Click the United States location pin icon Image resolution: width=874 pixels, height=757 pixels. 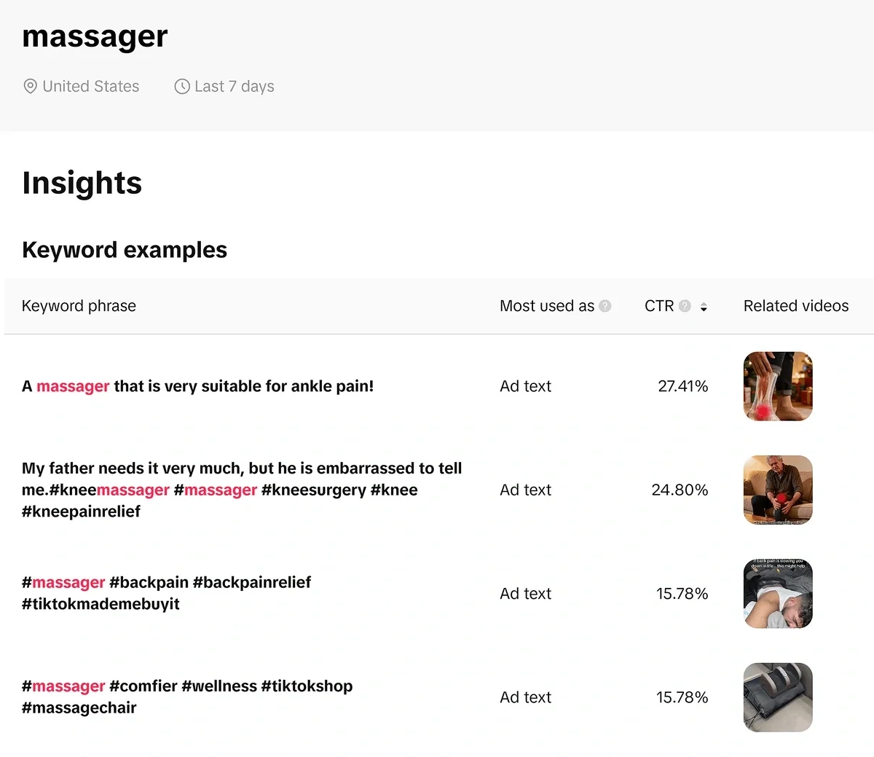click(29, 86)
